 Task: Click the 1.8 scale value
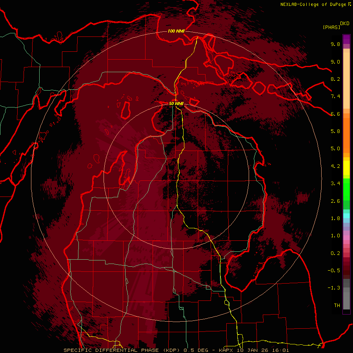click(x=335, y=218)
